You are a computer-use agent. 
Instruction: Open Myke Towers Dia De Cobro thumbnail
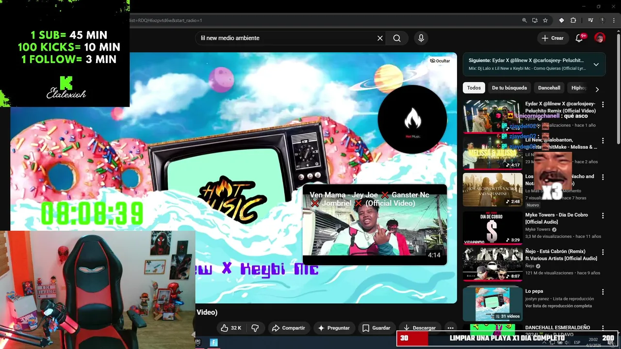tap(492, 228)
